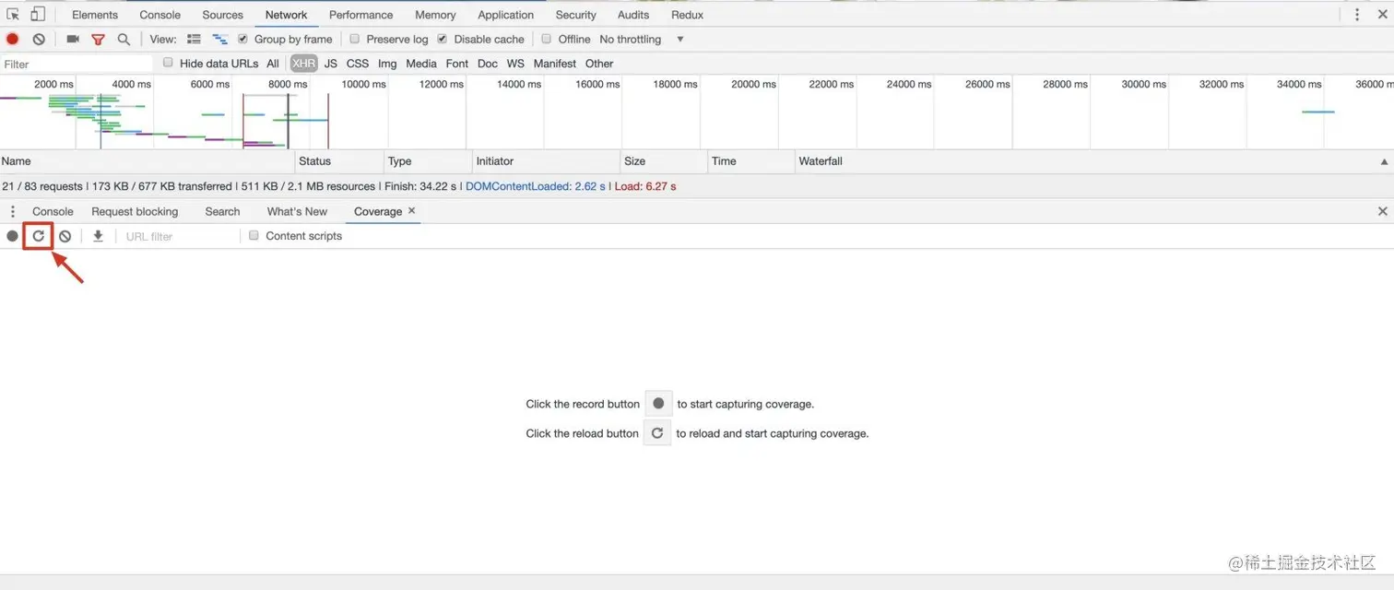Toggle Group by frame checkbox
This screenshot has height=590, width=1394.
pos(243,39)
